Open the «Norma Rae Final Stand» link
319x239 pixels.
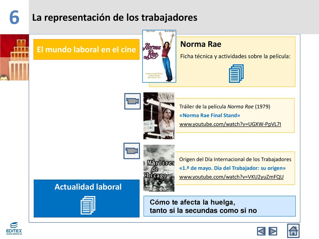[x=210, y=115]
